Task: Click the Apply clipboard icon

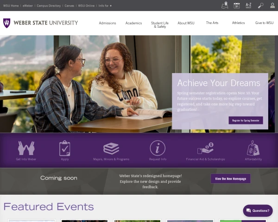Action: (x=65, y=148)
